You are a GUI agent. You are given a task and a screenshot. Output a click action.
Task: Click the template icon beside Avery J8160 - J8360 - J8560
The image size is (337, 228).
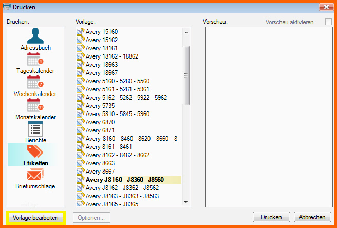pos(81,180)
